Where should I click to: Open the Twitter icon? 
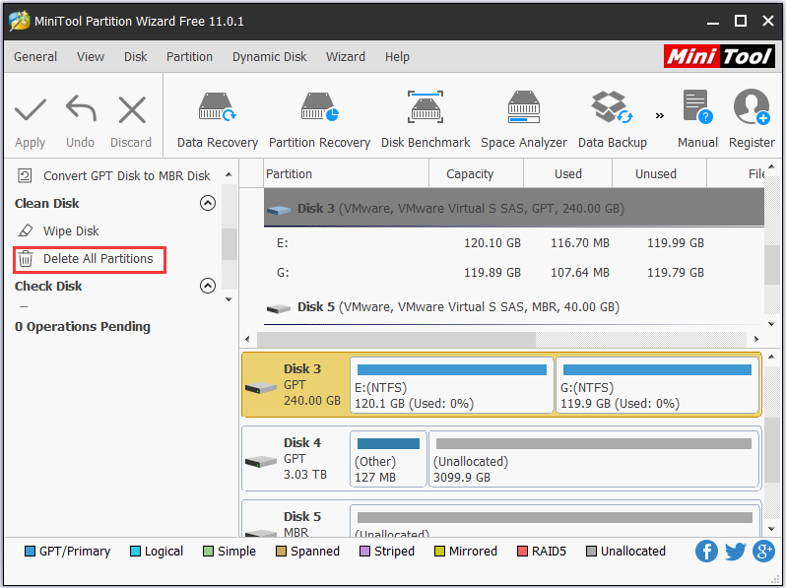pyautogui.click(x=736, y=552)
